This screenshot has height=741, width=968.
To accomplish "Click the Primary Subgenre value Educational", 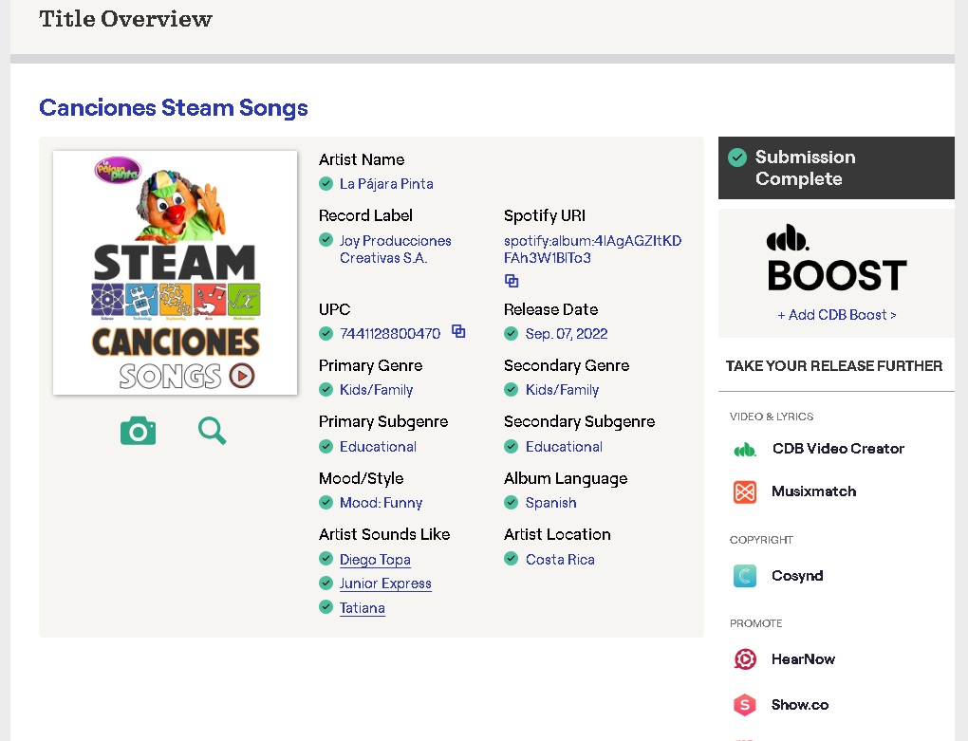I will click(x=379, y=447).
